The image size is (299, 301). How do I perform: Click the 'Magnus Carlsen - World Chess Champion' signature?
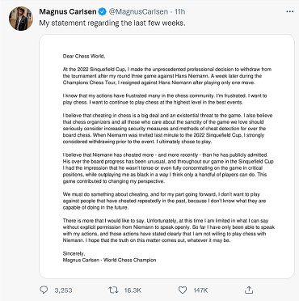click(109, 261)
